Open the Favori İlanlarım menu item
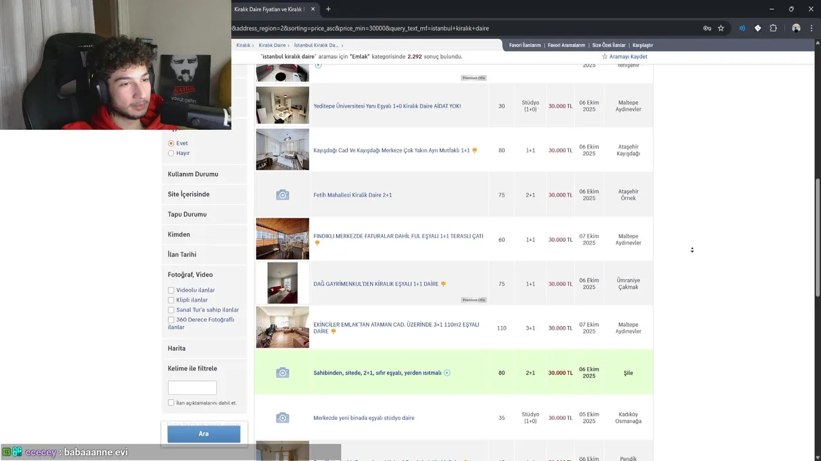 pyautogui.click(x=525, y=45)
